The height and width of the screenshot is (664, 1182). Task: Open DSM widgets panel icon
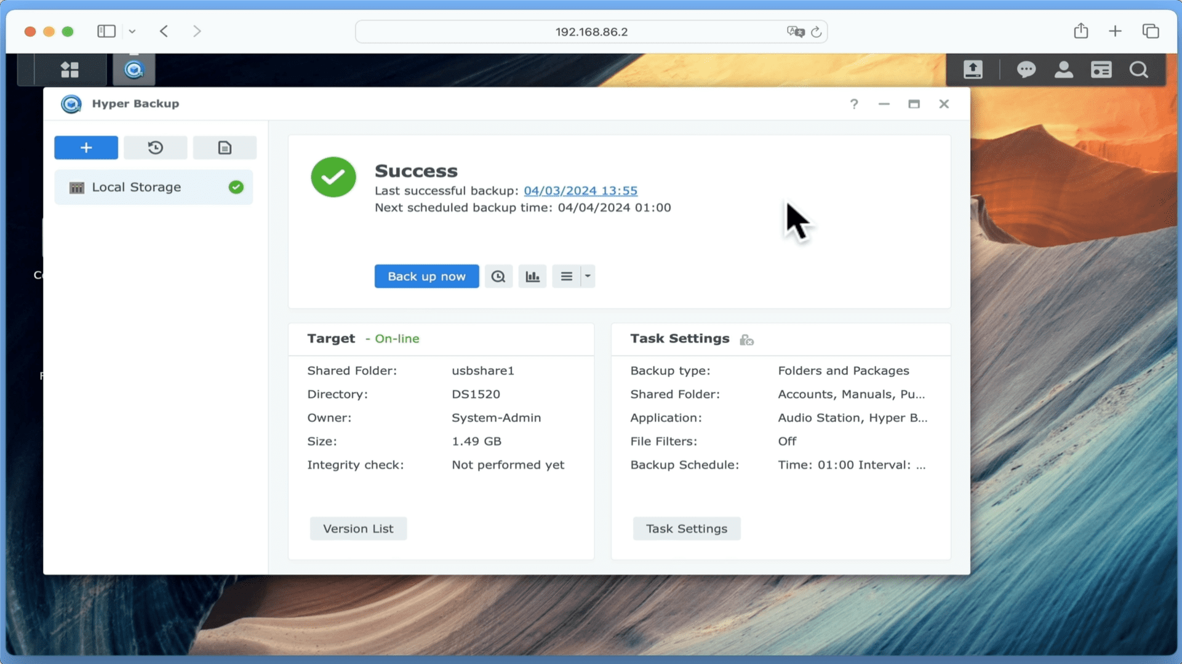click(x=1101, y=69)
